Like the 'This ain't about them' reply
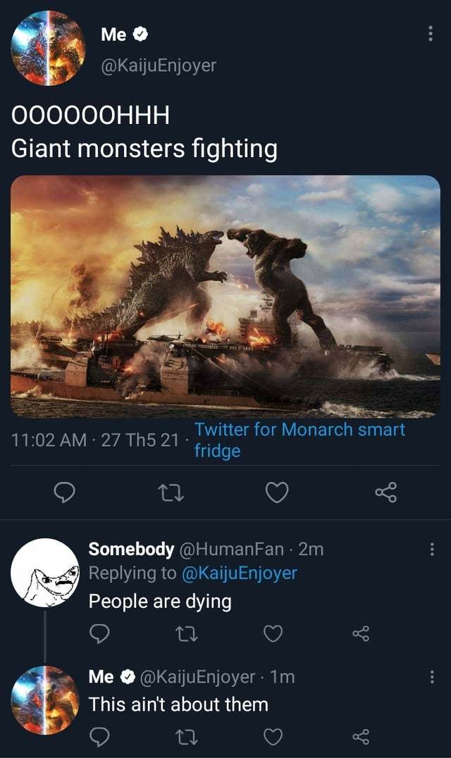This screenshot has width=451, height=758. coord(271,735)
